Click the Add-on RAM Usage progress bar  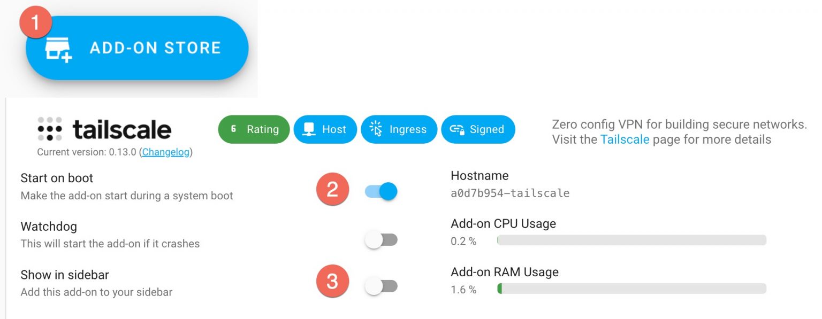(631, 289)
